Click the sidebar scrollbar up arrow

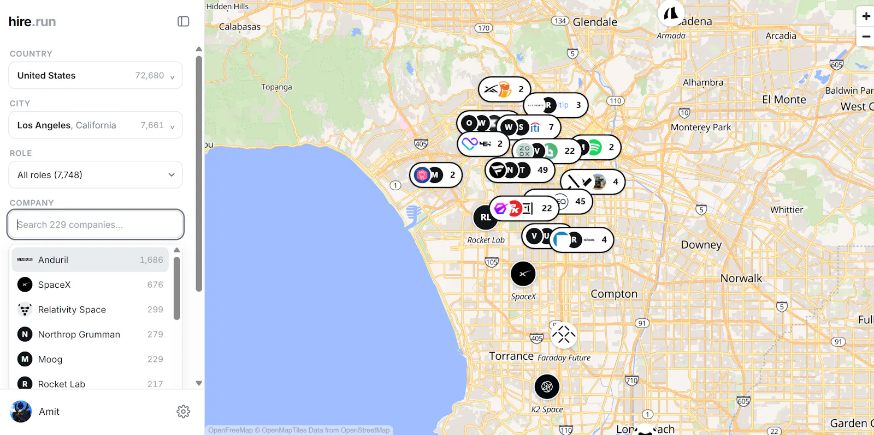(199, 49)
